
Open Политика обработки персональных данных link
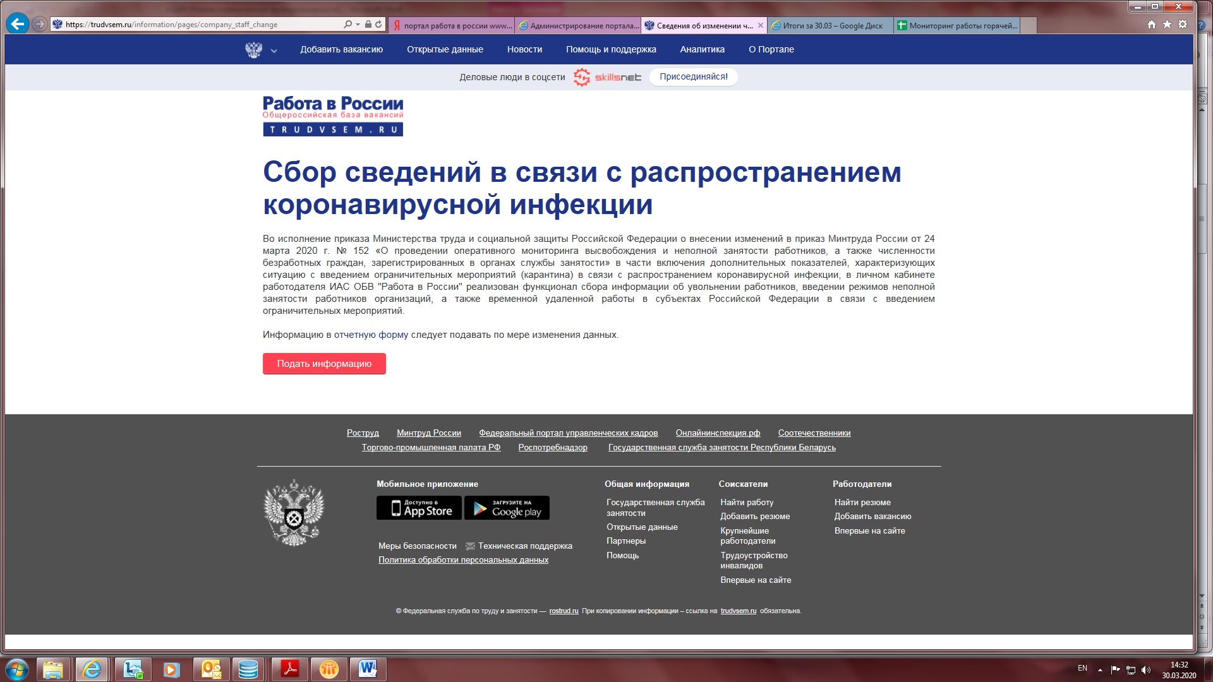click(x=463, y=560)
